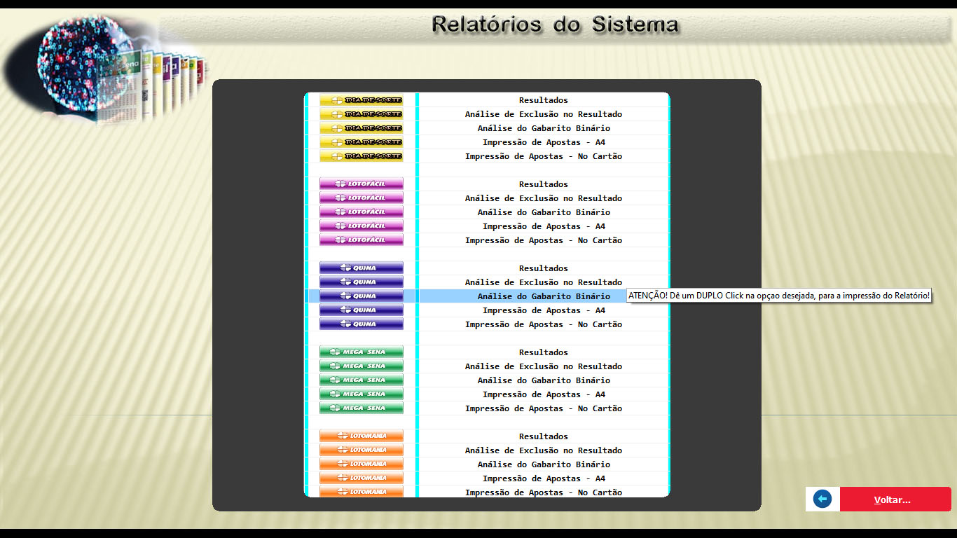Click the Lotomania icon beside Resultados
This screenshot has width=957, height=538.
362,436
